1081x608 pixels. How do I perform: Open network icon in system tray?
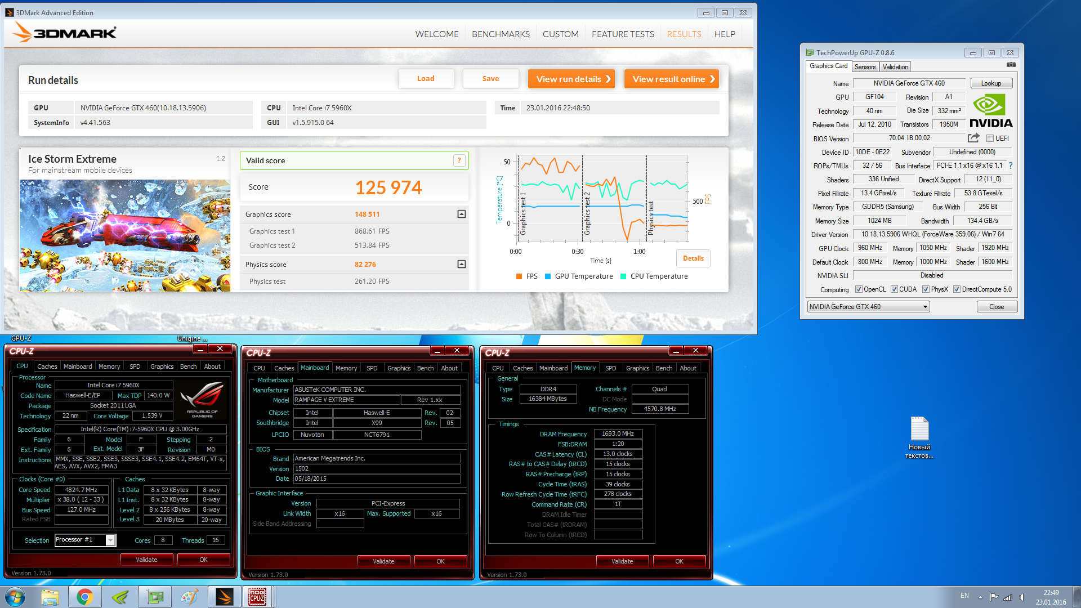coord(1008,597)
